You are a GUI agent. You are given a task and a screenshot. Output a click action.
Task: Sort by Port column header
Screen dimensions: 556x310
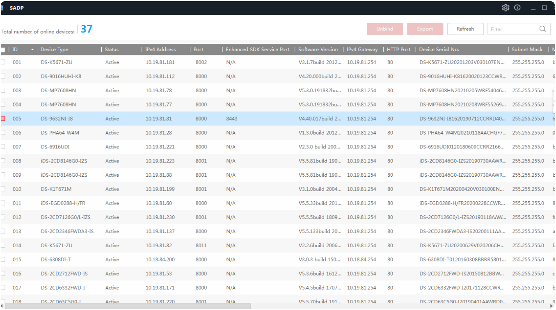click(x=199, y=50)
